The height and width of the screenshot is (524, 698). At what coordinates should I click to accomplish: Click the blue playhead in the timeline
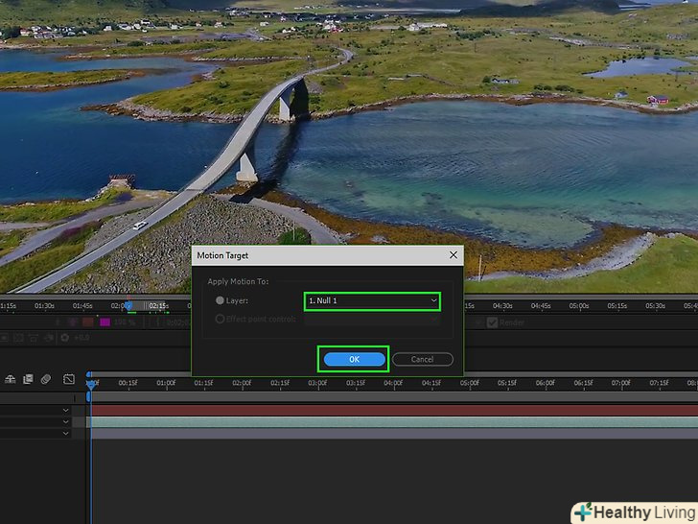pyautogui.click(x=90, y=386)
